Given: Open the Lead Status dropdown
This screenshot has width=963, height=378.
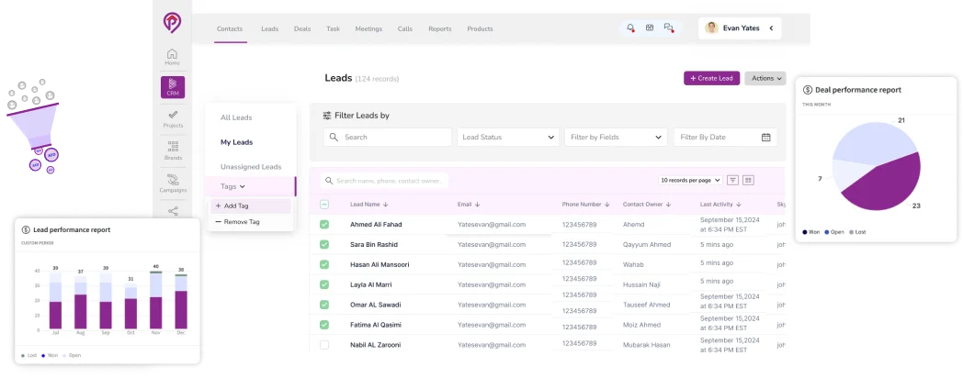Looking at the screenshot, I should 508,138.
